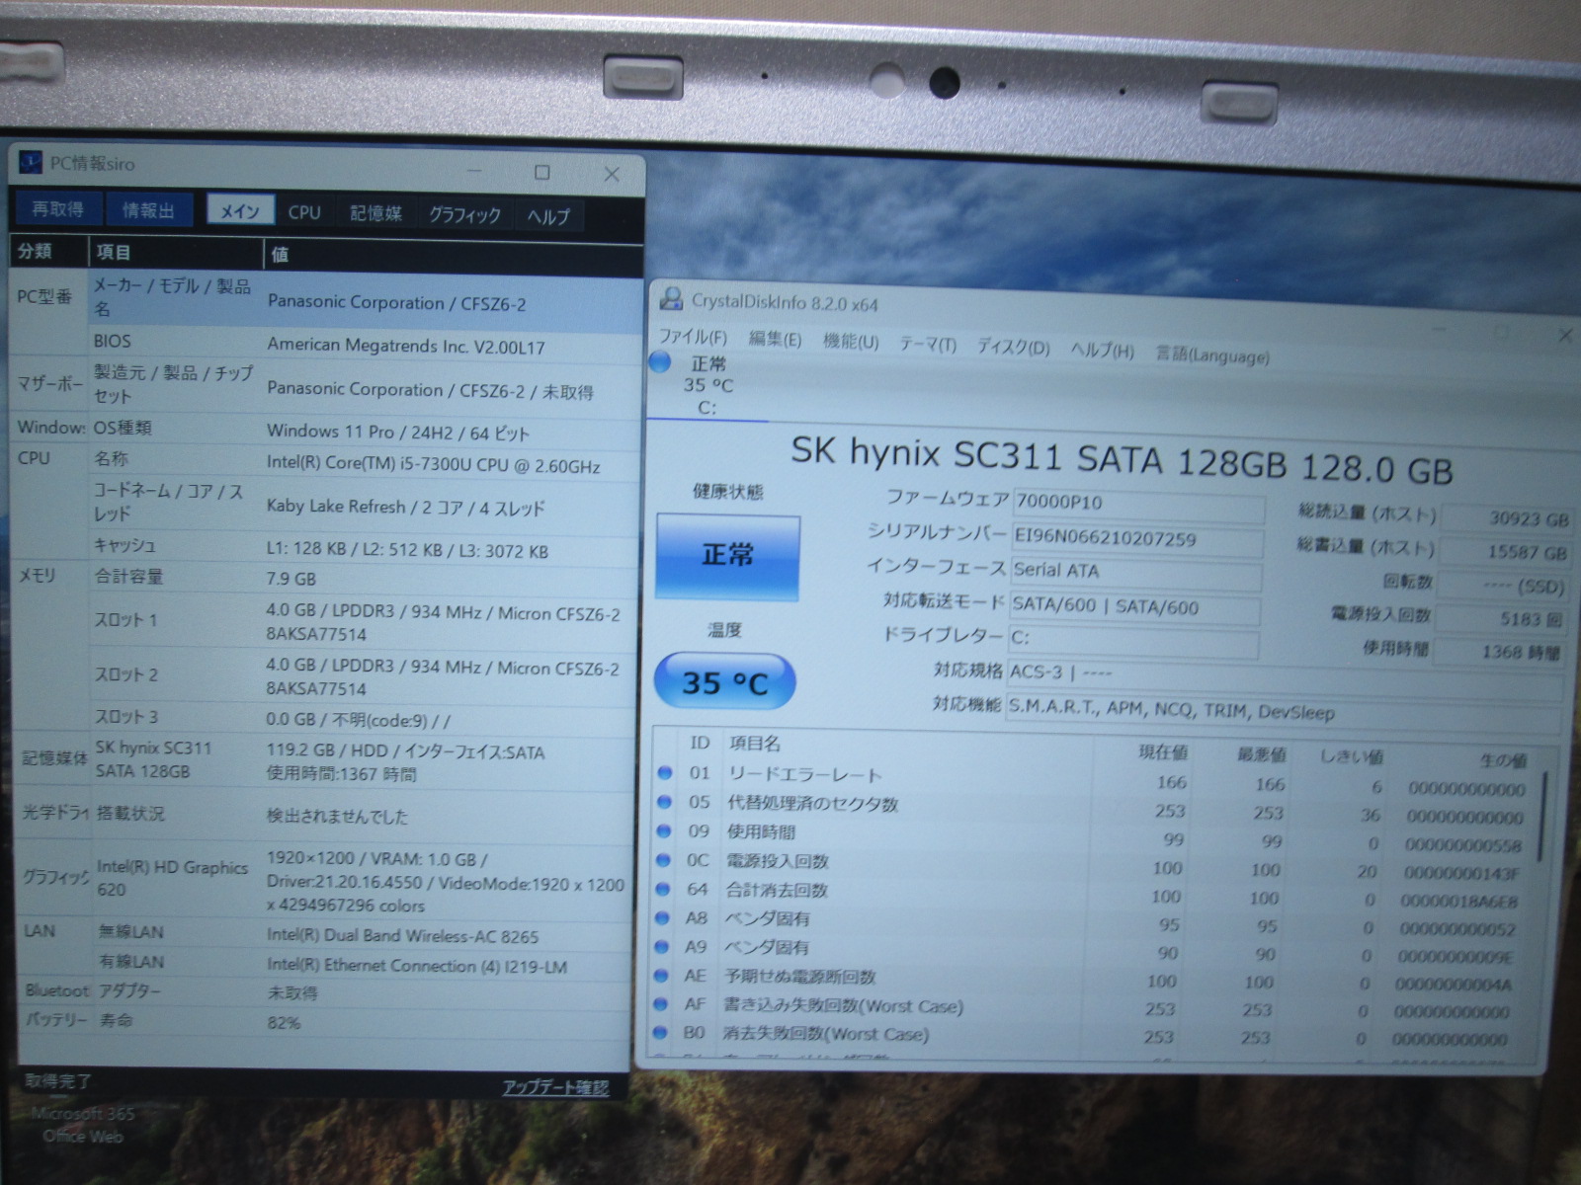This screenshot has width=1581, height=1185.
Task: Open the メイン tab in PC情報siro
Action: tap(240, 211)
